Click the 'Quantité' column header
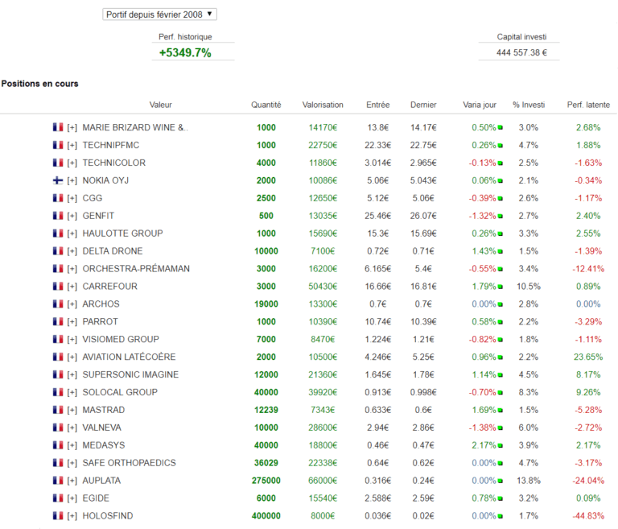 point(266,105)
